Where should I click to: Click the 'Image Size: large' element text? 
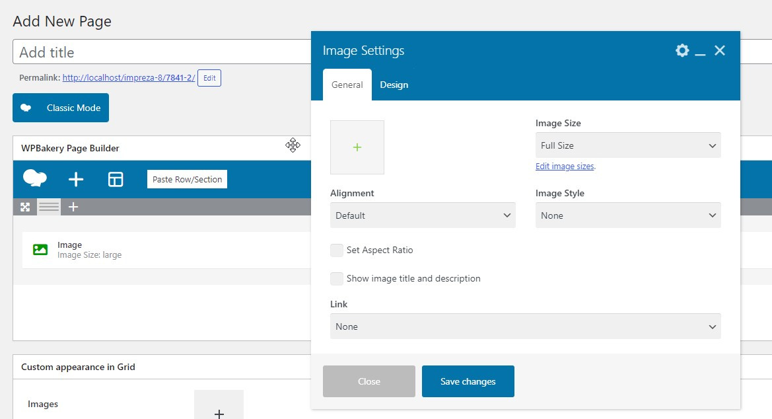[x=90, y=255]
